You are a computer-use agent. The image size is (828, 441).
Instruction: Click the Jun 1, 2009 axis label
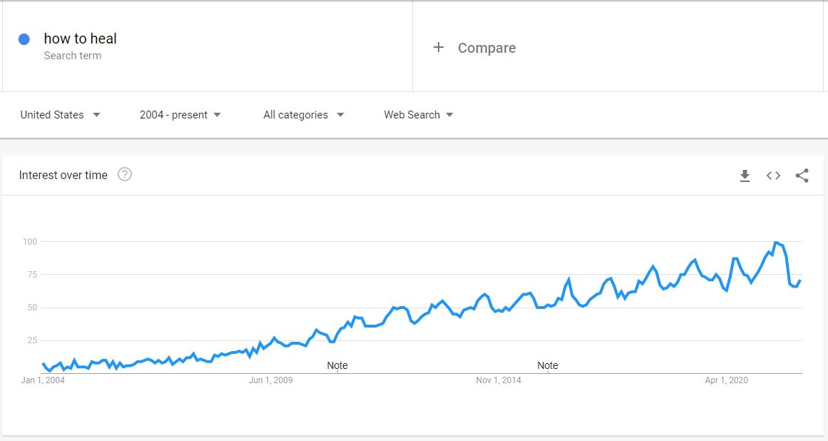[x=270, y=380]
